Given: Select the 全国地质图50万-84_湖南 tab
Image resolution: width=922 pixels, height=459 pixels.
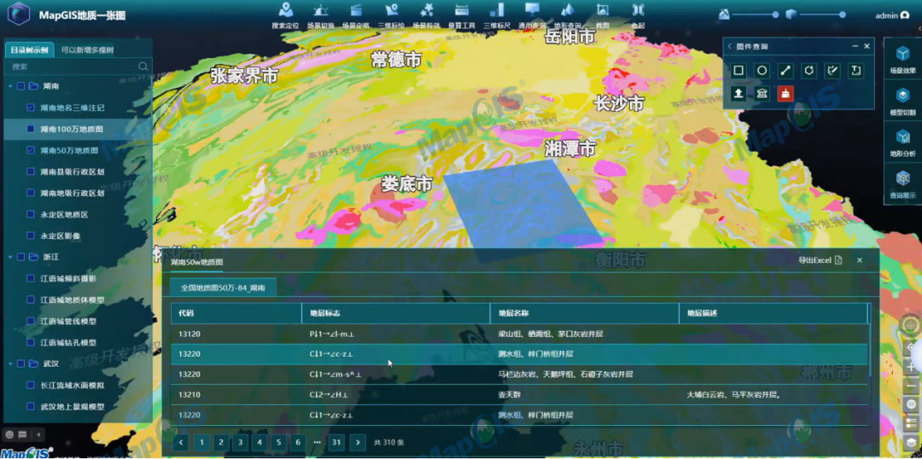Looking at the screenshot, I should coord(223,288).
